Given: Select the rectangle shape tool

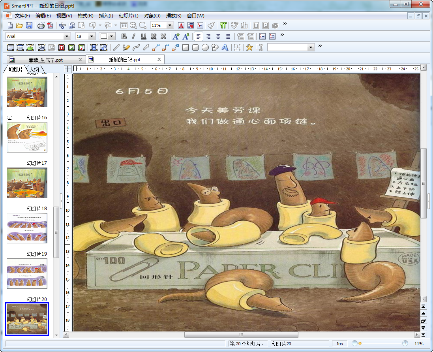Looking at the screenshot, I should pyautogui.click(x=186, y=47).
